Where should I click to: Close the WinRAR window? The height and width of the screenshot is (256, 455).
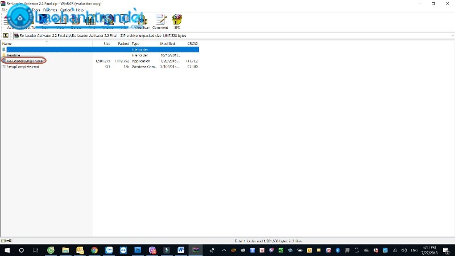coord(448,3)
